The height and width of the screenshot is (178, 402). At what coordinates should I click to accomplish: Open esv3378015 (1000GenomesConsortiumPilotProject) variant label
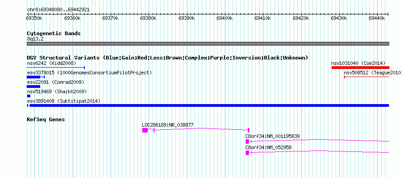click(x=89, y=73)
